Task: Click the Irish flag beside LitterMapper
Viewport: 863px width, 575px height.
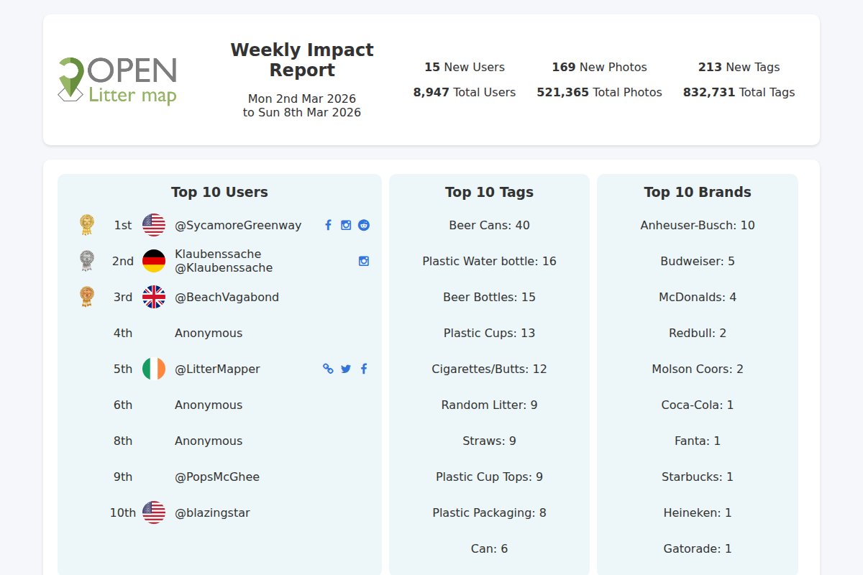Action: click(154, 369)
